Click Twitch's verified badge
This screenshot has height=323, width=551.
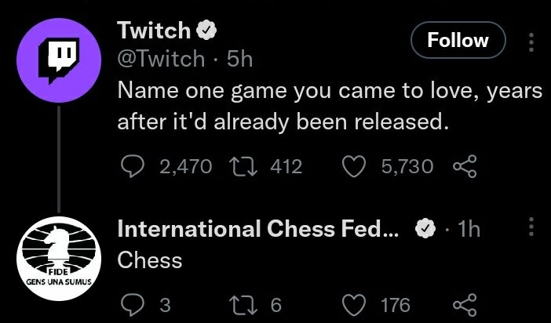coord(207,31)
